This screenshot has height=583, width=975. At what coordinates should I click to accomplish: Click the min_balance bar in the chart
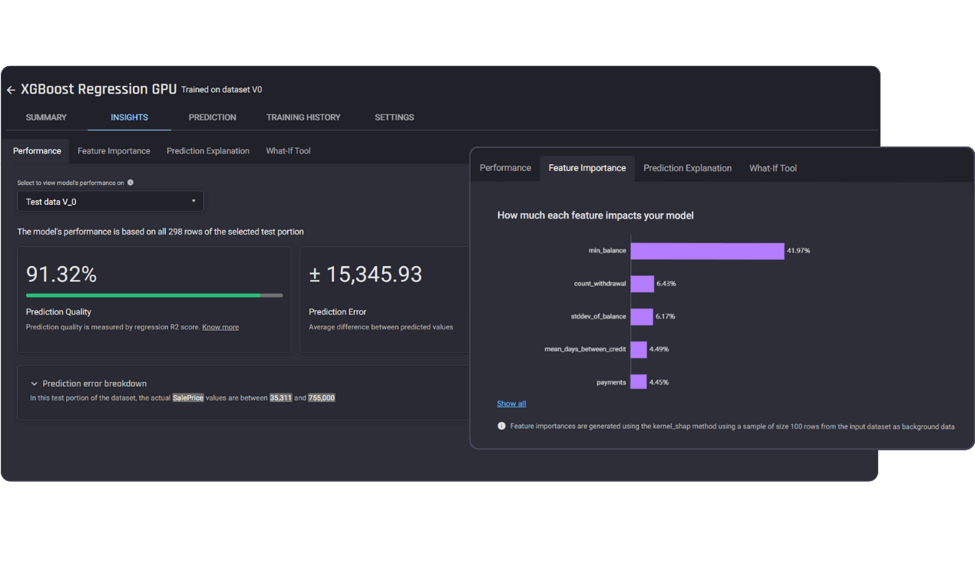(708, 251)
